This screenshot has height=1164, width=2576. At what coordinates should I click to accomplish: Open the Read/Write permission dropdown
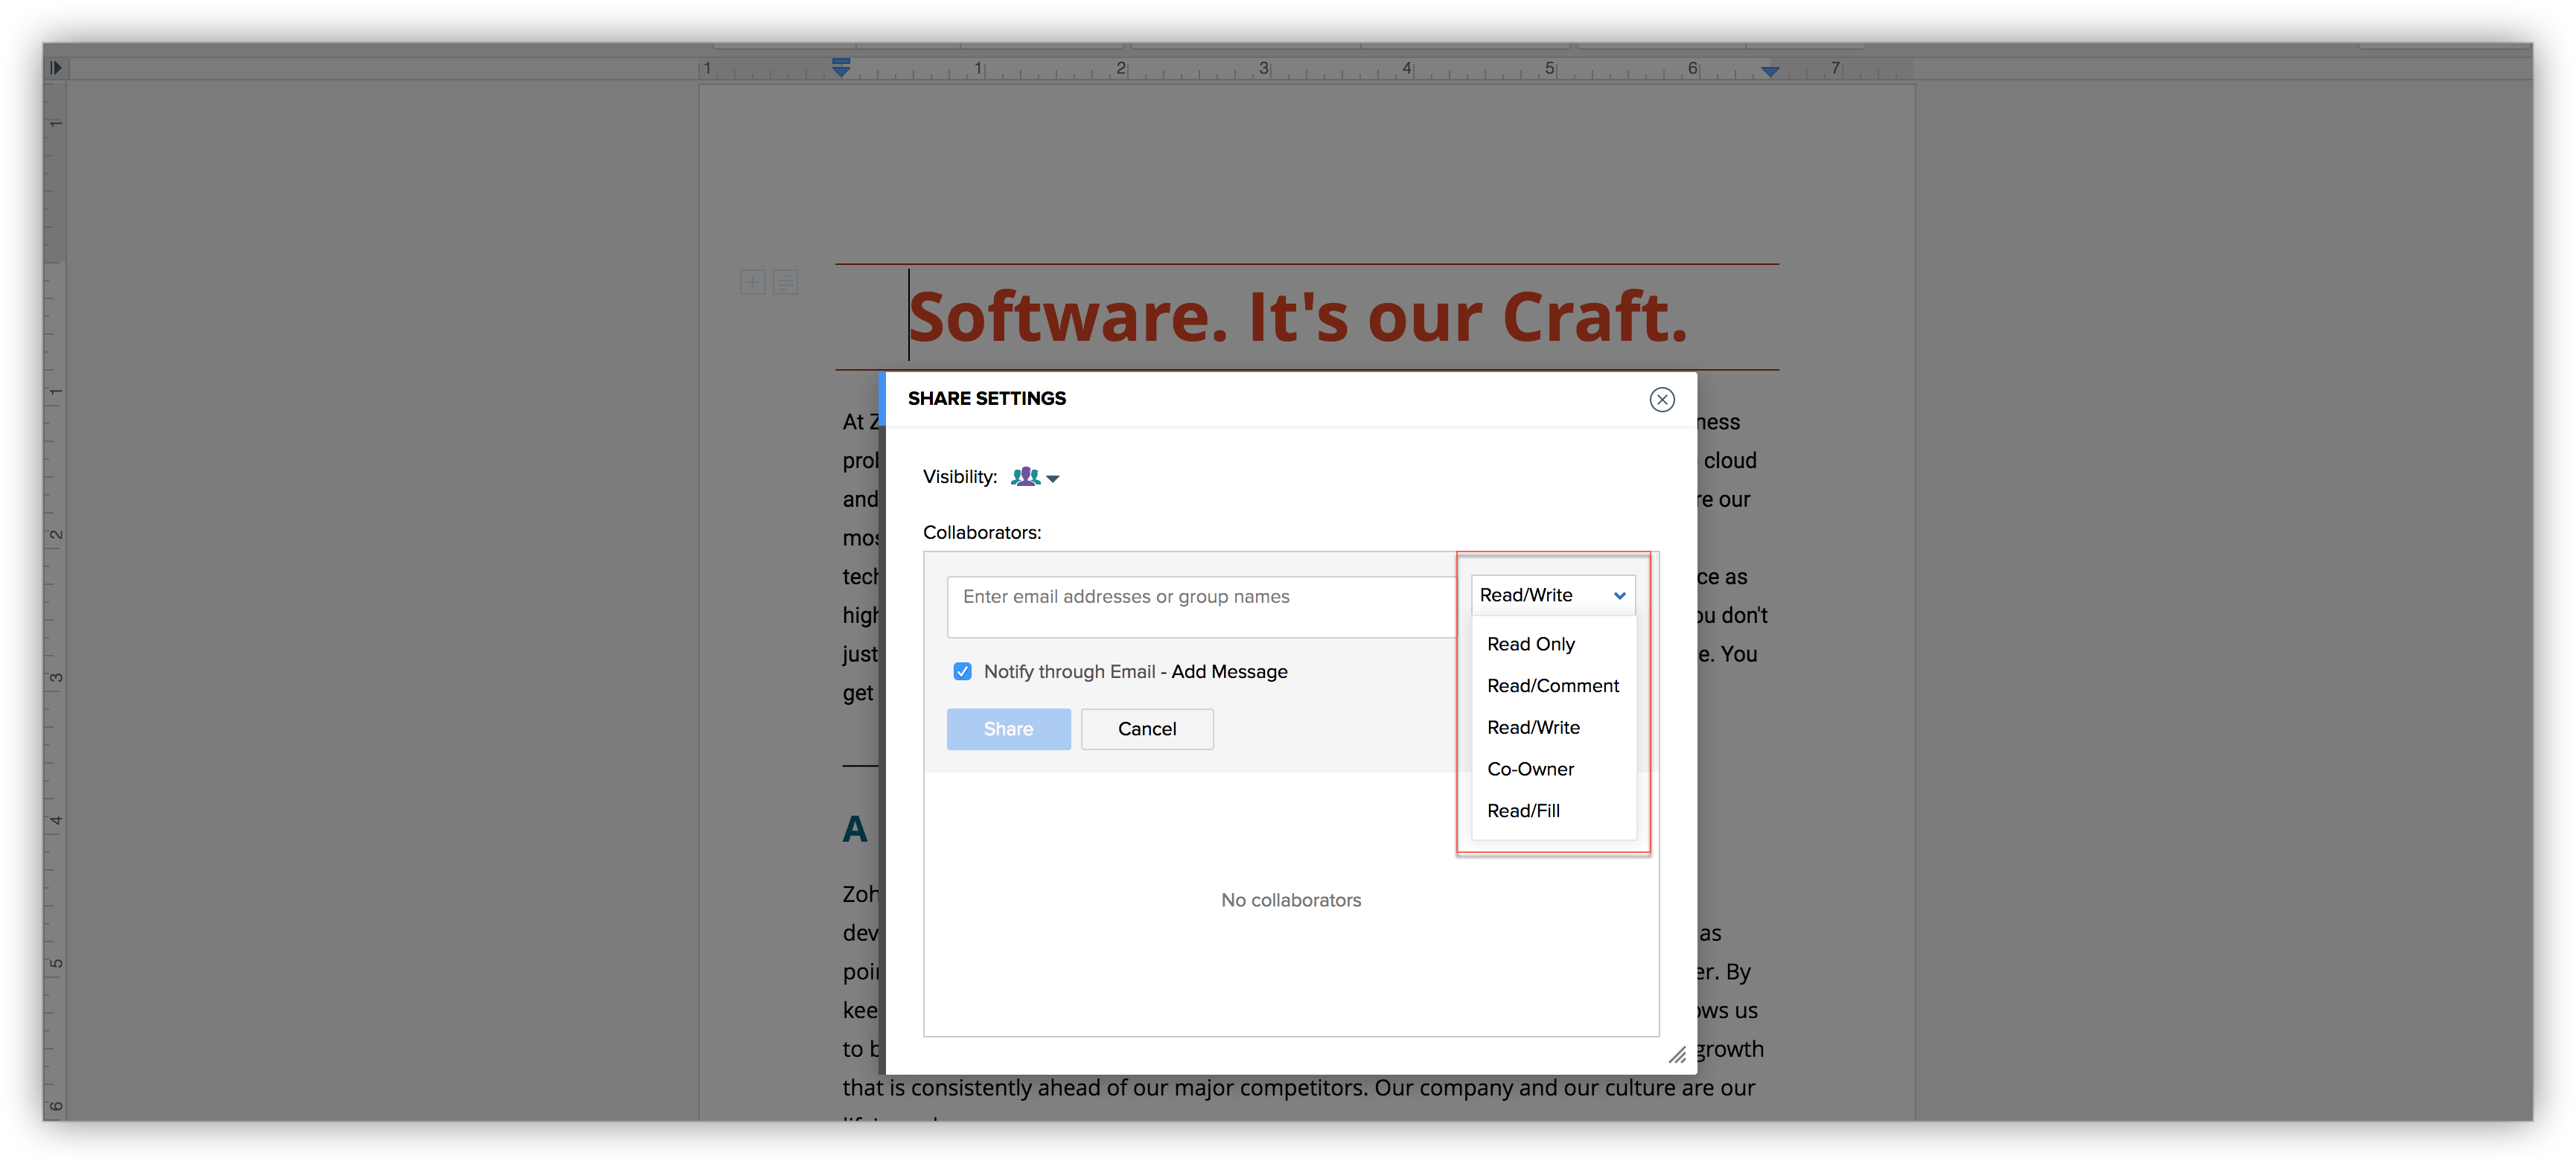pos(1552,594)
